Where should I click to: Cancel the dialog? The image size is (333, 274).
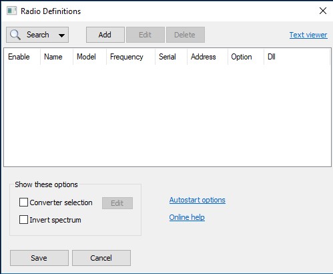click(x=101, y=258)
